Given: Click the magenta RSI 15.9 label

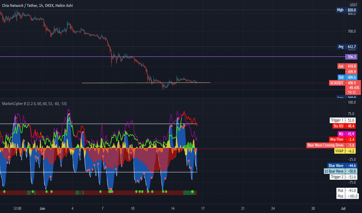Looking at the screenshot, I should [x=346, y=134].
